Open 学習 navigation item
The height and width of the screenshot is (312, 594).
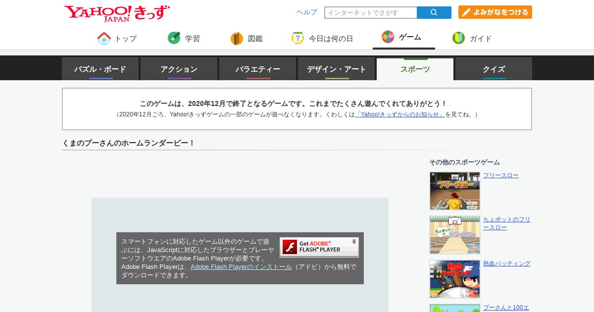tap(184, 38)
